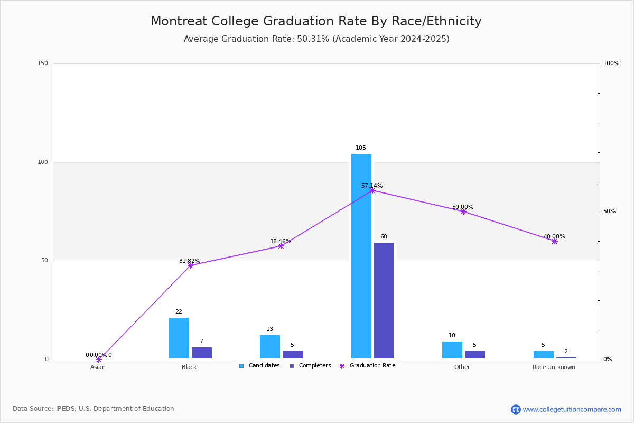Image resolution: width=634 pixels, height=423 pixels.
Task: Click the 38.46% graduation rate marker
Action: click(x=281, y=246)
